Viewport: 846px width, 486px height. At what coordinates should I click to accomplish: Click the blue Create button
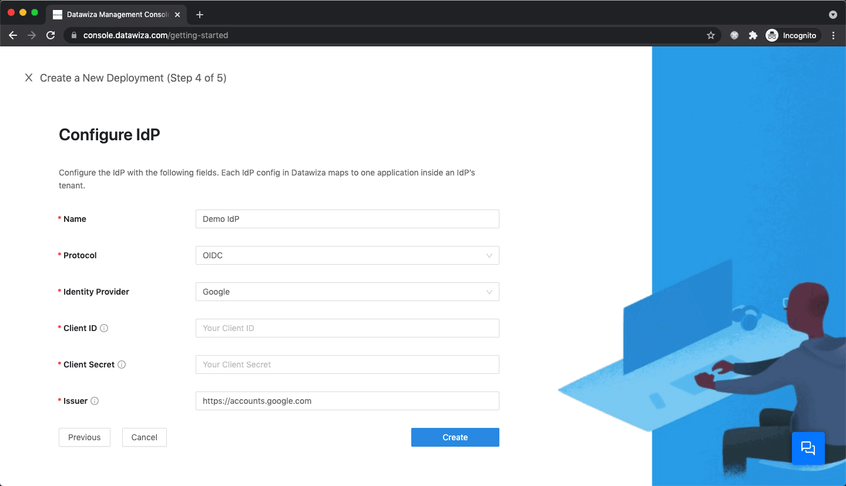click(455, 437)
